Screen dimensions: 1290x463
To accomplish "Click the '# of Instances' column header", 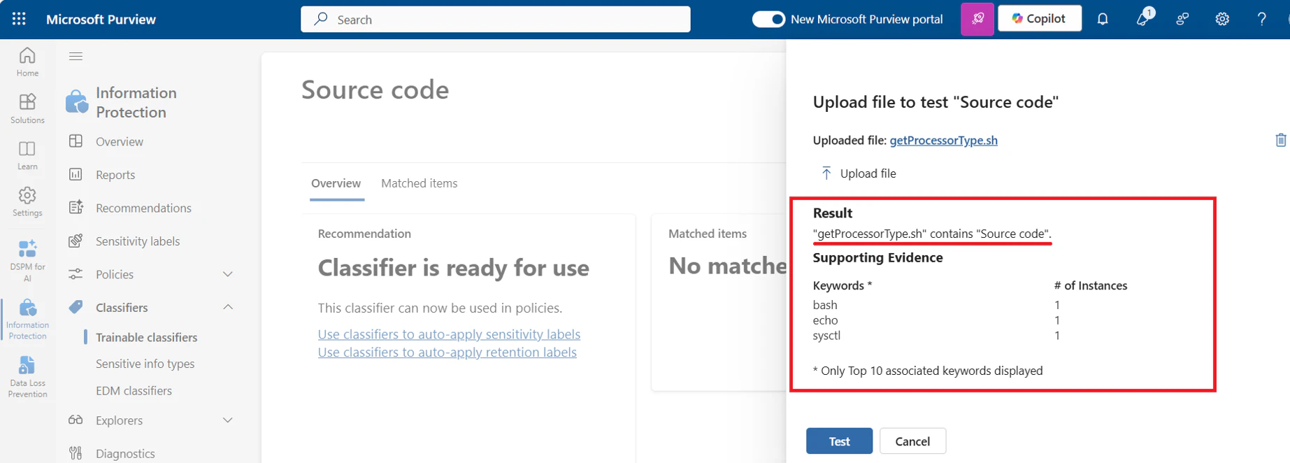I will click(1090, 285).
